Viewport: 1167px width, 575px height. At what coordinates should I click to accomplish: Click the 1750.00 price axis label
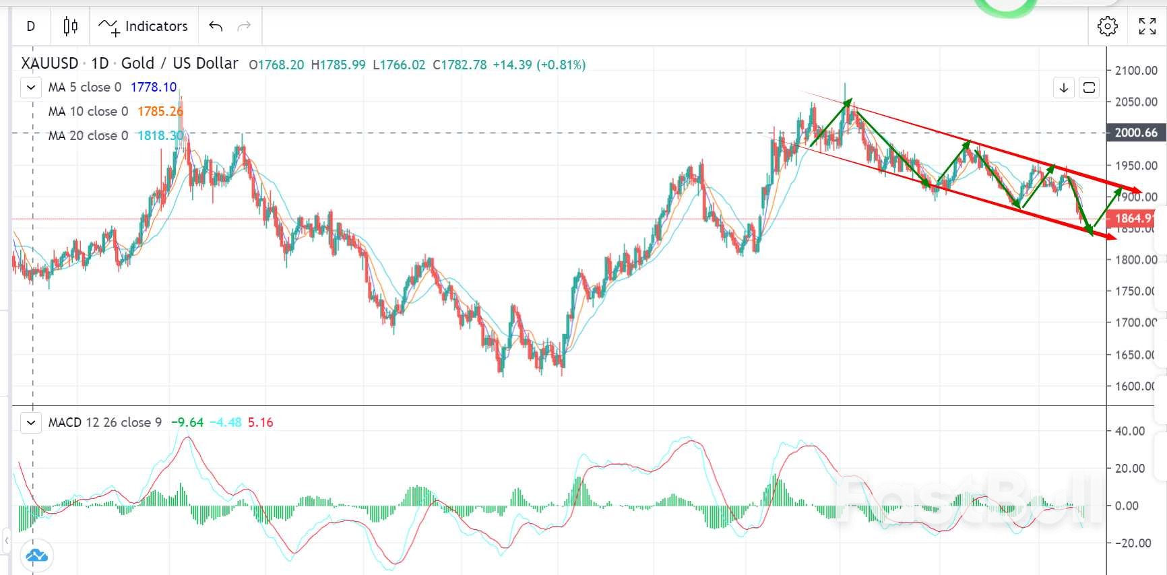(x=1136, y=291)
